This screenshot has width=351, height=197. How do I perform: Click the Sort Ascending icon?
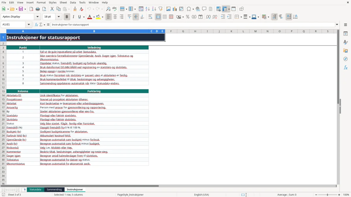(147, 9)
